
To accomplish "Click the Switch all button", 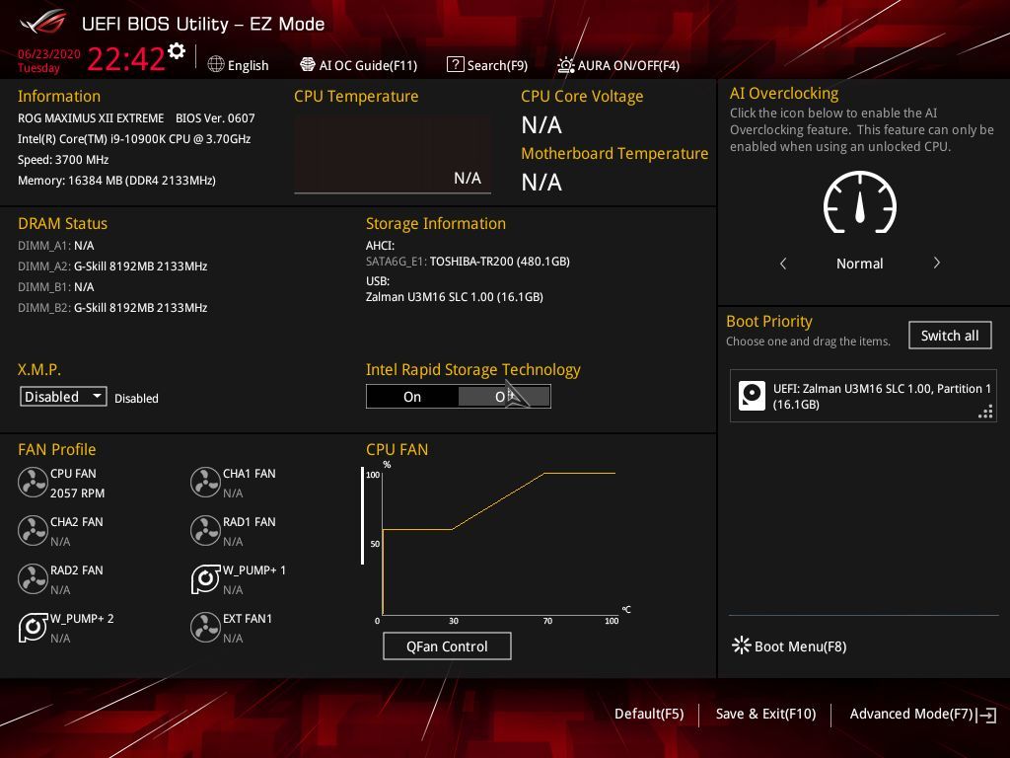I will click(x=950, y=336).
